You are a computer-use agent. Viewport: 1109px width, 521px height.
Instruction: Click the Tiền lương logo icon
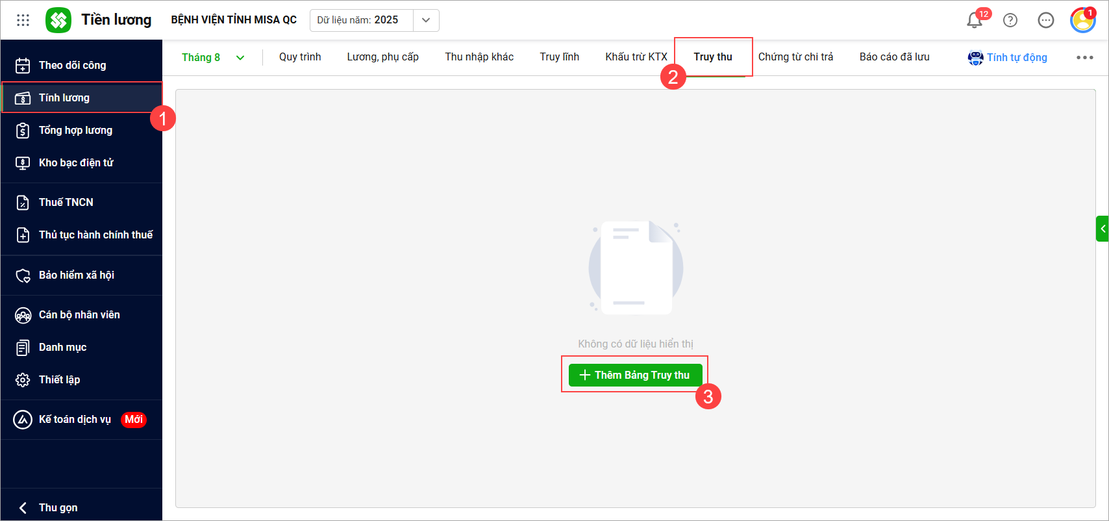click(58, 20)
